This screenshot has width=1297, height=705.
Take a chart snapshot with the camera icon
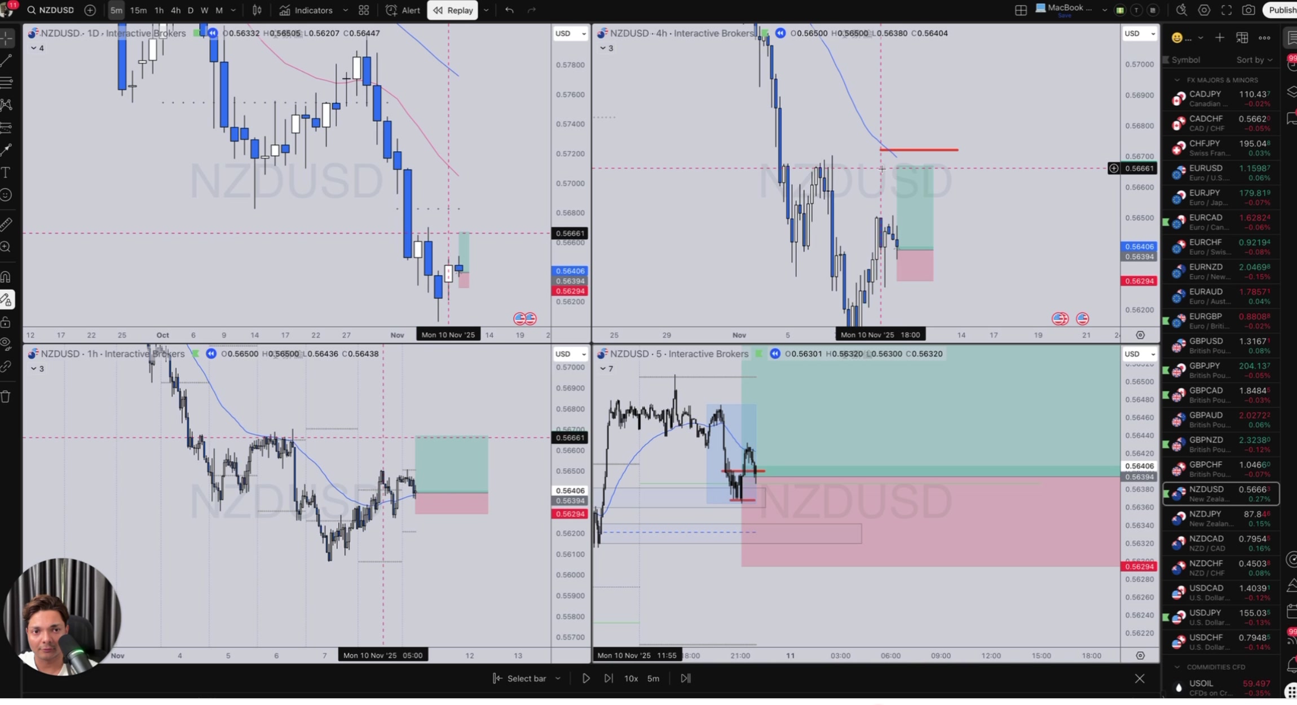(x=1249, y=10)
